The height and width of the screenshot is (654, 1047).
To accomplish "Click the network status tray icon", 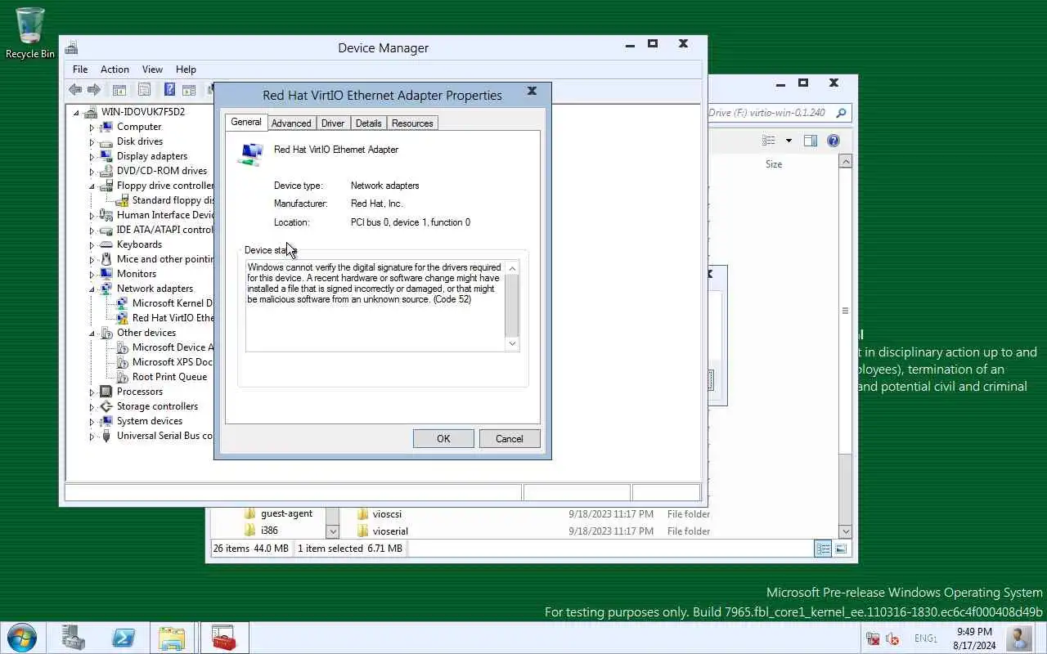I will pyautogui.click(x=873, y=638).
